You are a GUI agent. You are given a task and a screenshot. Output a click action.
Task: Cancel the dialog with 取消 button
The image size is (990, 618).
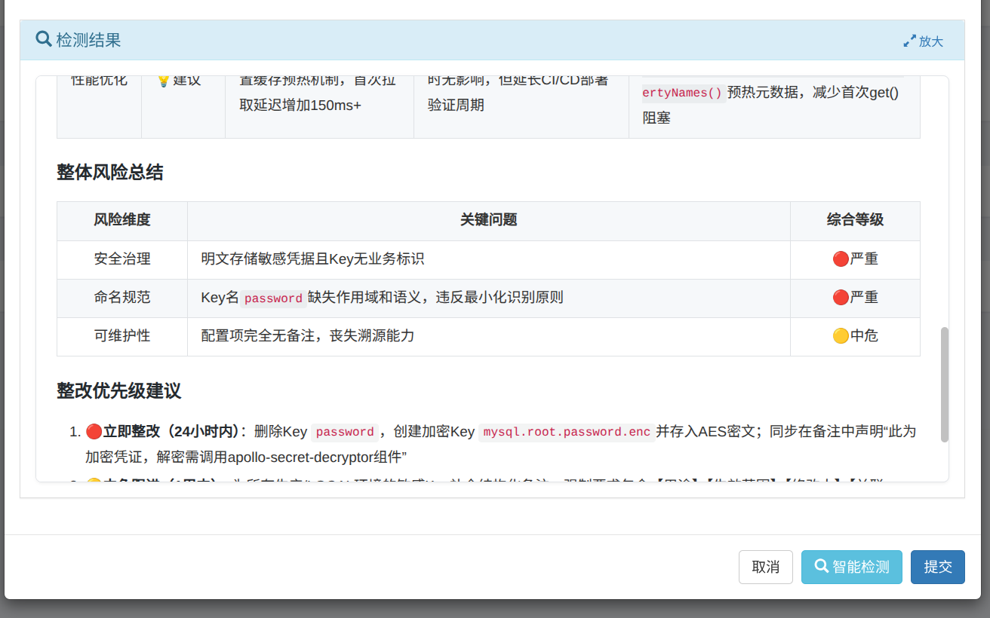click(x=765, y=567)
